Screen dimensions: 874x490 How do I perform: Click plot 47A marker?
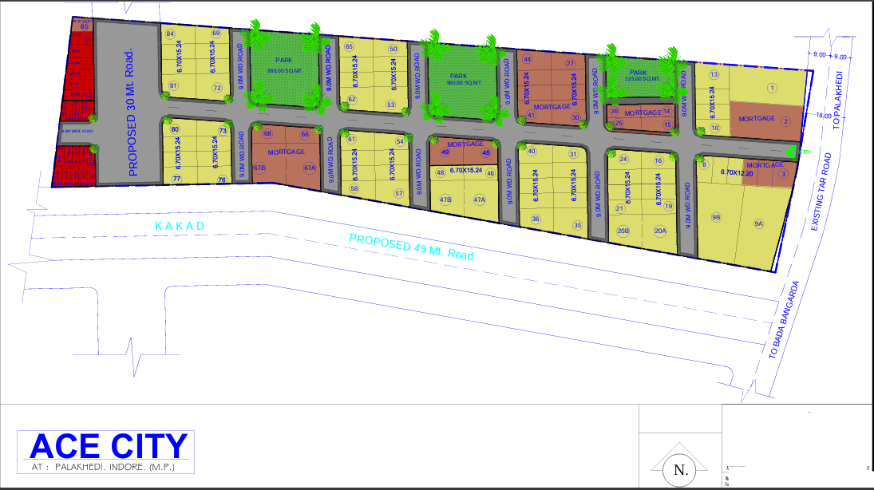(x=480, y=200)
